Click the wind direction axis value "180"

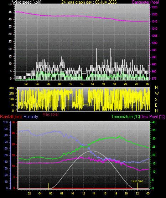click(x=11, y=100)
